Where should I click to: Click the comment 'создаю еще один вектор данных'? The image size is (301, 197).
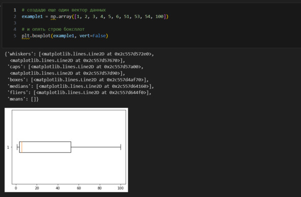(66, 10)
